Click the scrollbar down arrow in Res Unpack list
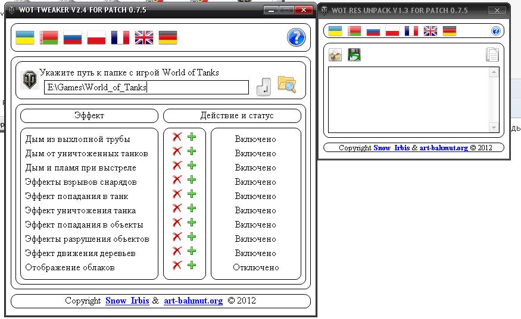 (493, 128)
